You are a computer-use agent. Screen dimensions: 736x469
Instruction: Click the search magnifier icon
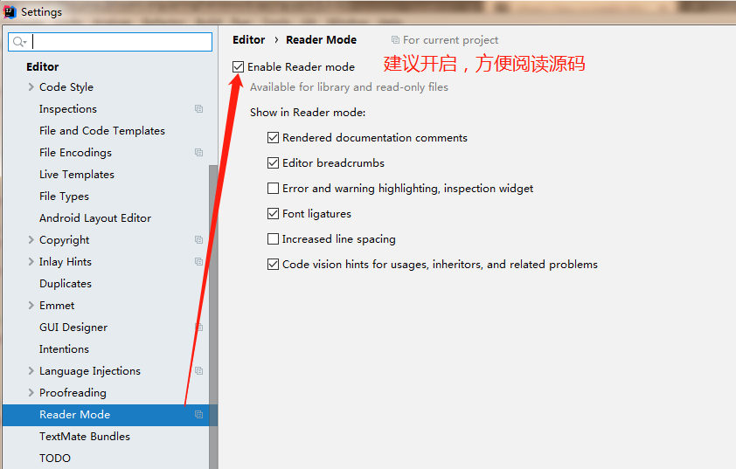tap(18, 42)
